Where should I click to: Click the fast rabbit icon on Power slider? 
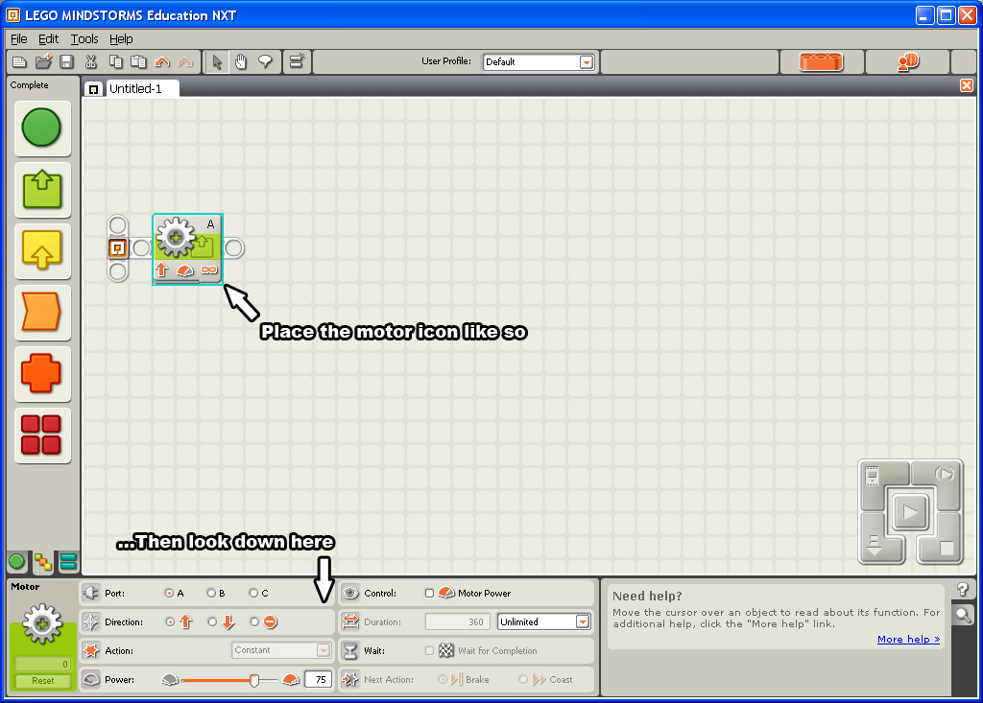[x=291, y=679]
